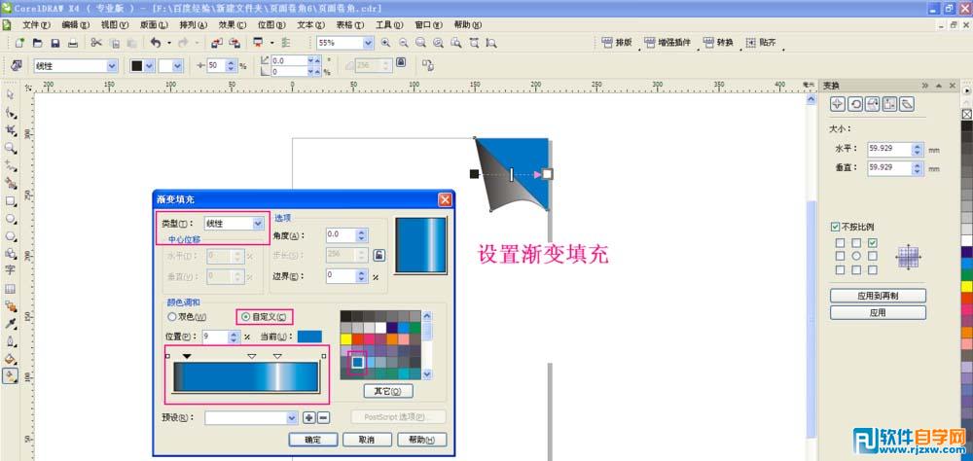Open the black start color dropdown in property bar
973x461 pixels.
click(x=149, y=66)
